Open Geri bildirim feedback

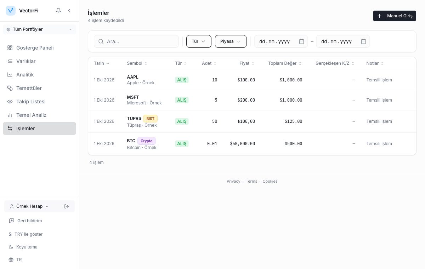pos(25,221)
